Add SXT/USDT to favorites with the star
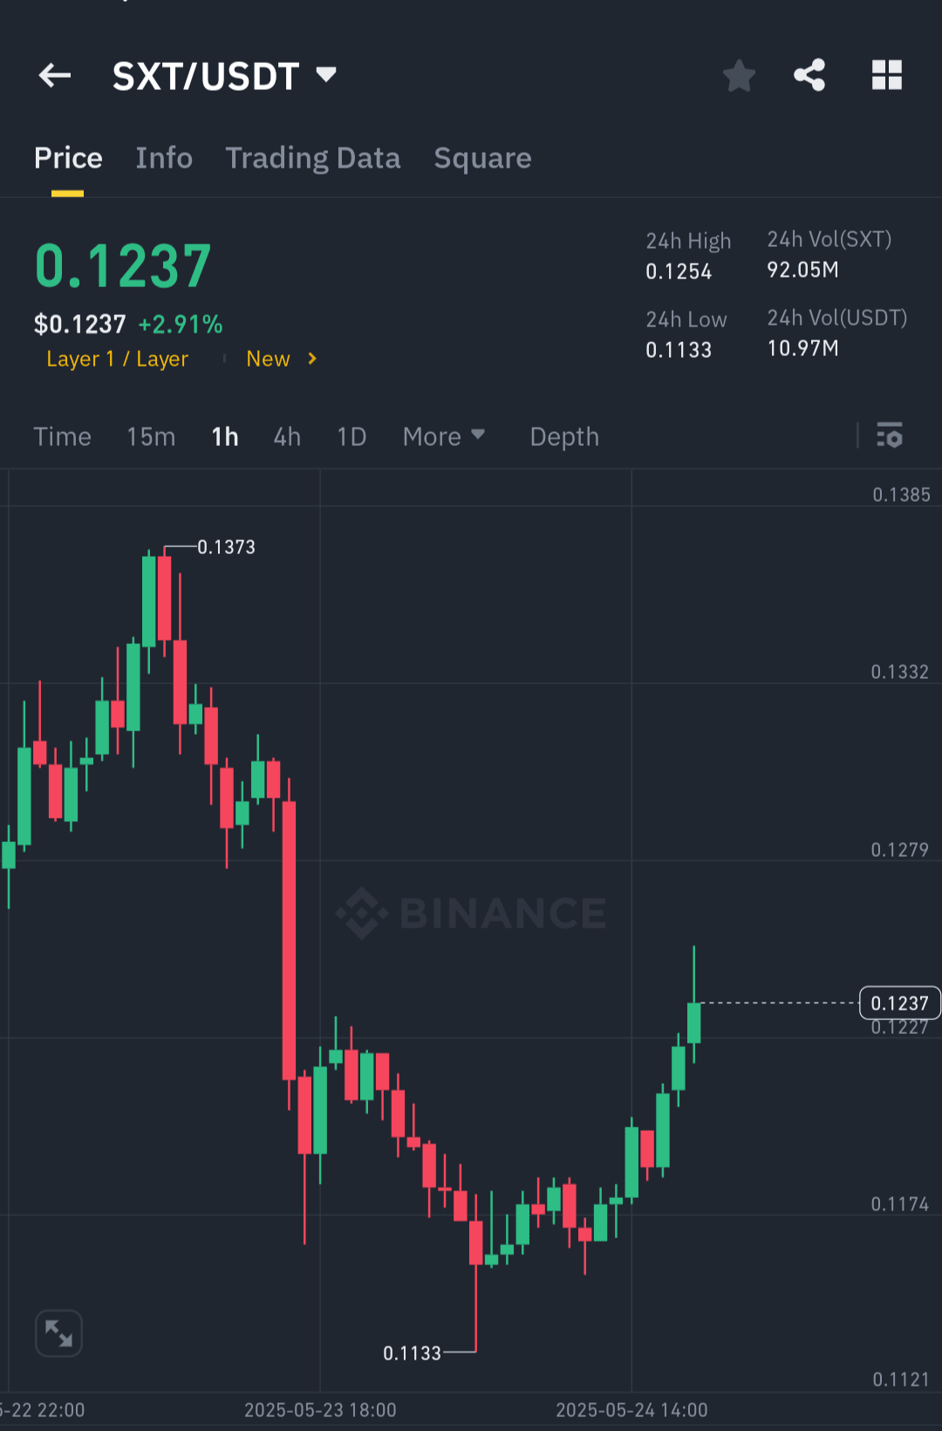The width and height of the screenshot is (942, 1431). click(x=739, y=76)
